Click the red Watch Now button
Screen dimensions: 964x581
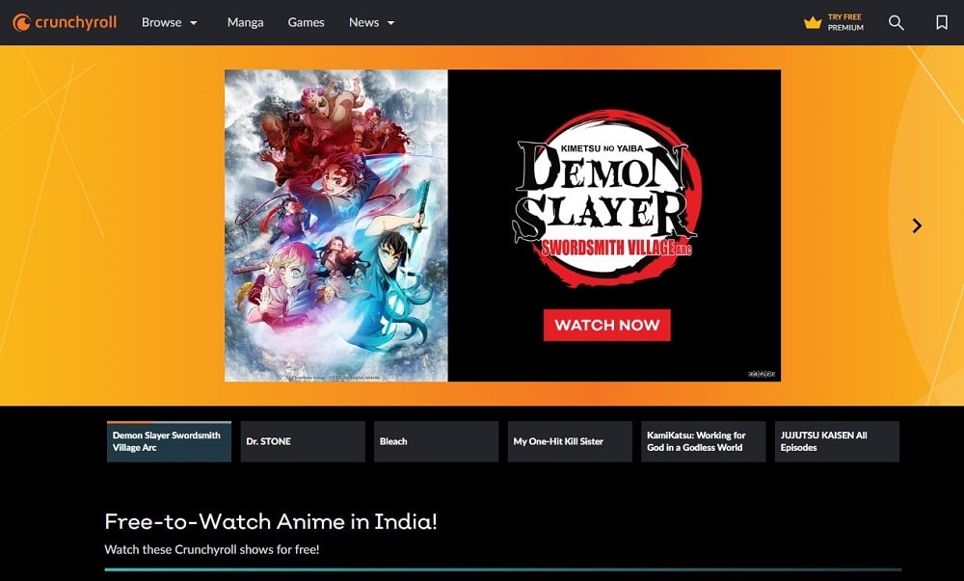(x=606, y=325)
